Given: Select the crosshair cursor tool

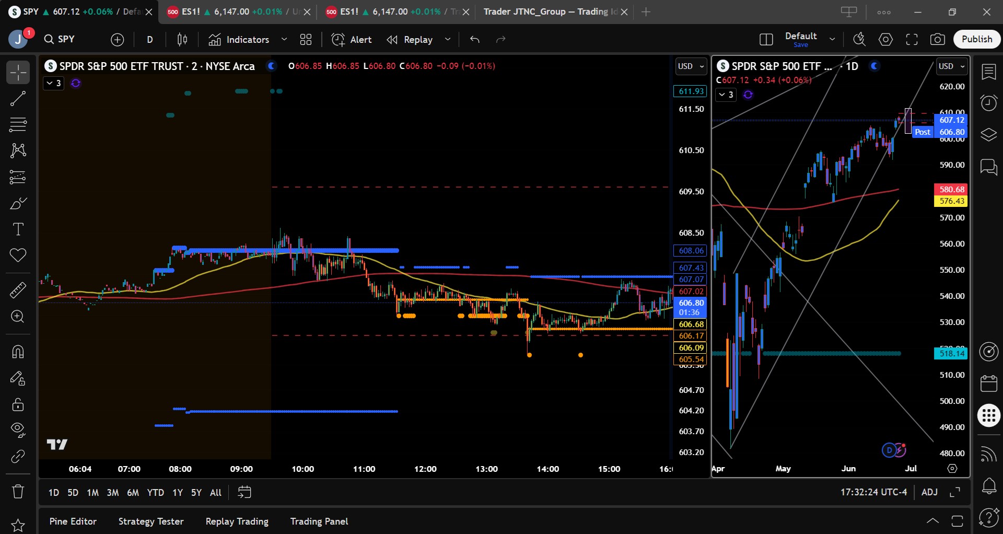Looking at the screenshot, I should (18, 72).
